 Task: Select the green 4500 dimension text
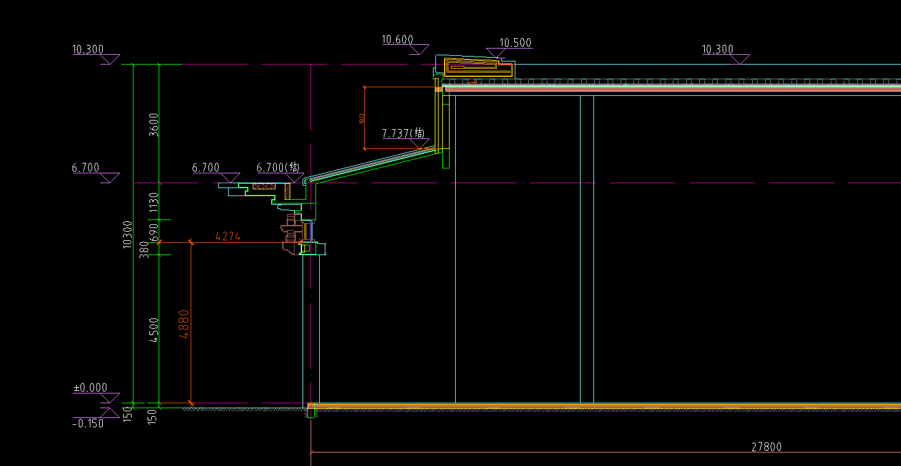pyautogui.click(x=154, y=330)
